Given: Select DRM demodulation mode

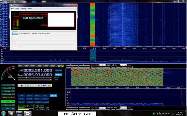Looking at the screenshot, I should 61,66.
